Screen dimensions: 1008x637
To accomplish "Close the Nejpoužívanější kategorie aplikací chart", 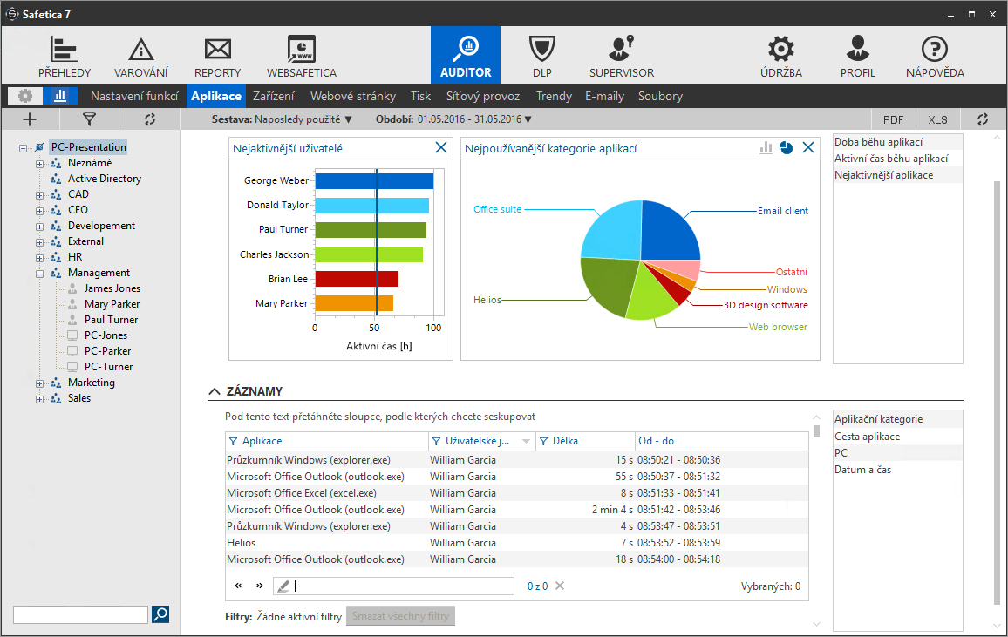I will click(x=808, y=147).
